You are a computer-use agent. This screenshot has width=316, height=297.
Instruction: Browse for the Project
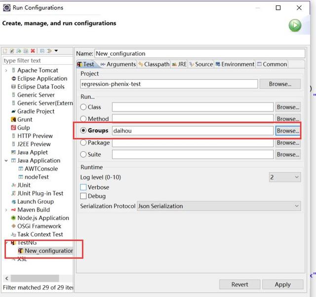point(280,84)
